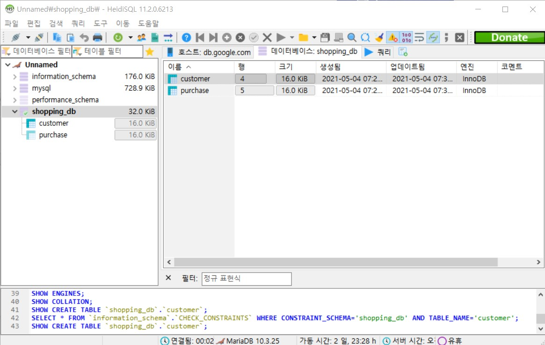Go to last row icon
Viewport: 545px width, 345px height.
coord(213,37)
